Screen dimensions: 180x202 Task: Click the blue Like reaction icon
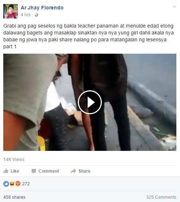[x=6, y=184]
